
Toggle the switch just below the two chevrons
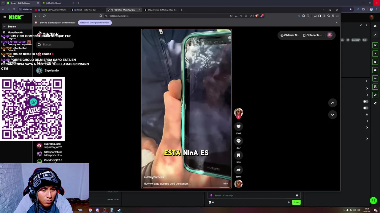[x=366, y=101]
